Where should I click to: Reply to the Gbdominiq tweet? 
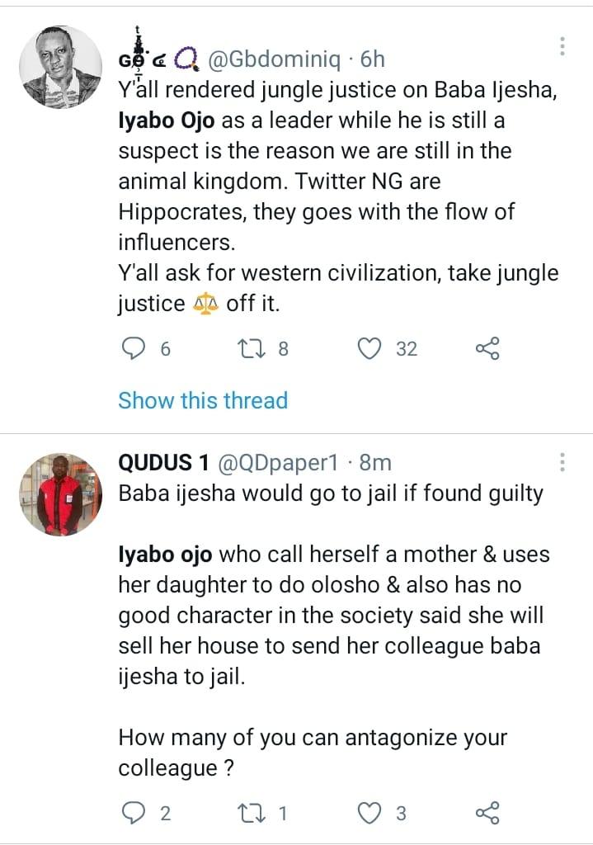pos(134,349)
